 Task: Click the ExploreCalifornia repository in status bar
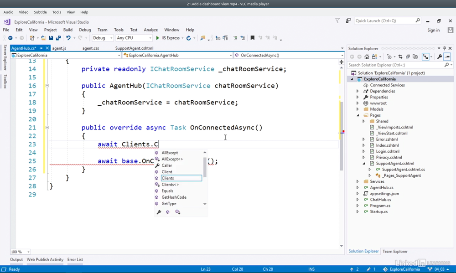click(401, 269)
